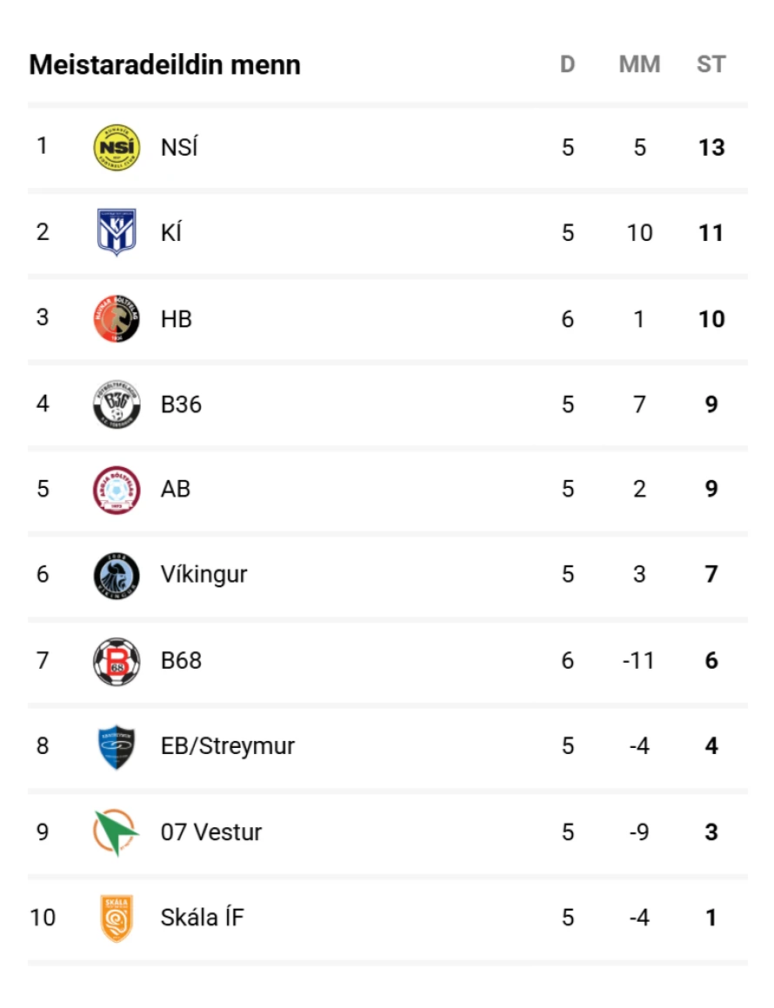The height and width of the screenshot is (1008, 774).
Task: Sort by the MM column header
Action: (639, 64)
